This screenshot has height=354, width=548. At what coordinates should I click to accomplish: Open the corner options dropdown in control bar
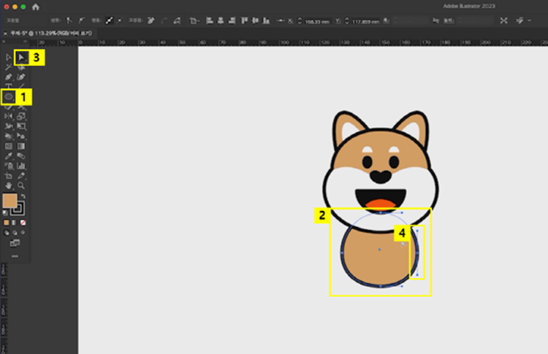[x=195, y=20]
